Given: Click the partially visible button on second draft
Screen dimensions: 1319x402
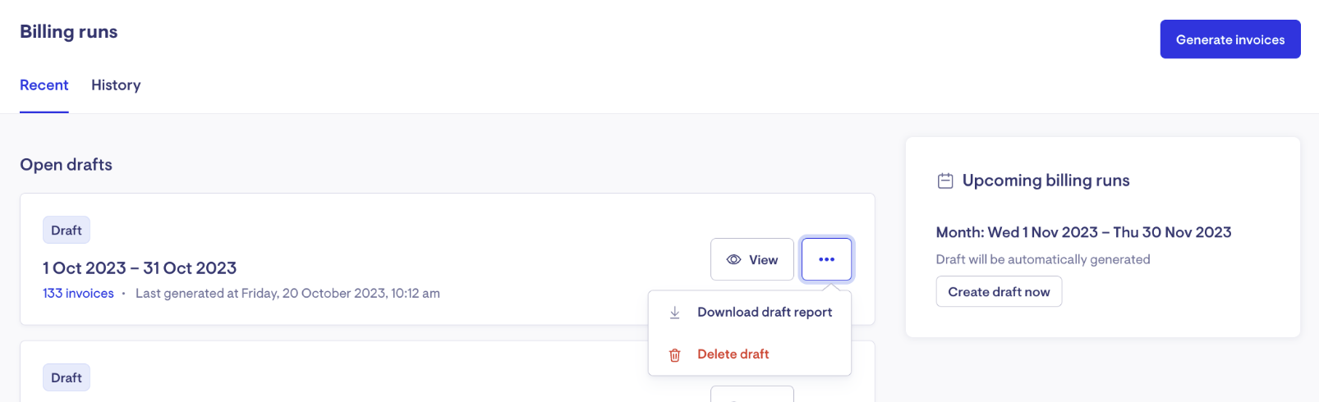Looking at the screenshot, I should click(751, 394).
